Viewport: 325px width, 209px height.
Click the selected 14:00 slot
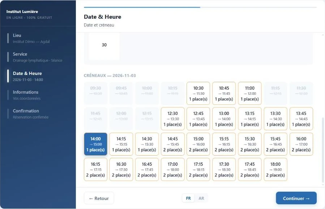[95, 144]
